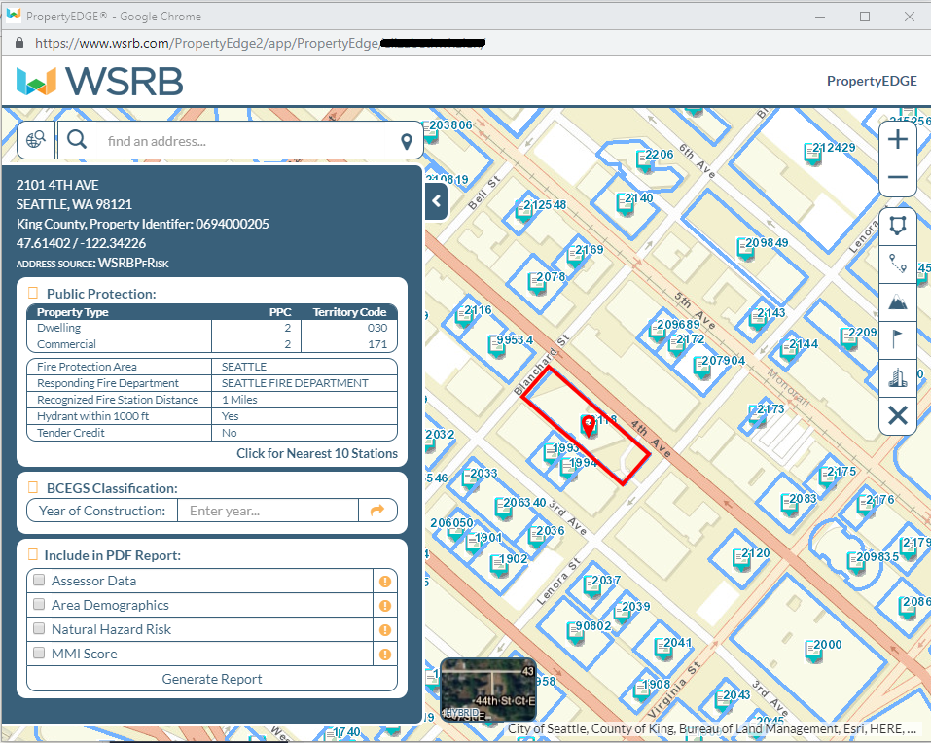The width and height of the screenshot is (931, 743).
Task: Click the Generate Report button
Action: (211, 679)
